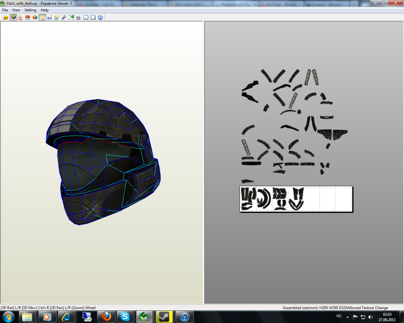Click the paint brush toolbar icon
The width and height of the screenshot is (404, 323).
pos(21,17)
